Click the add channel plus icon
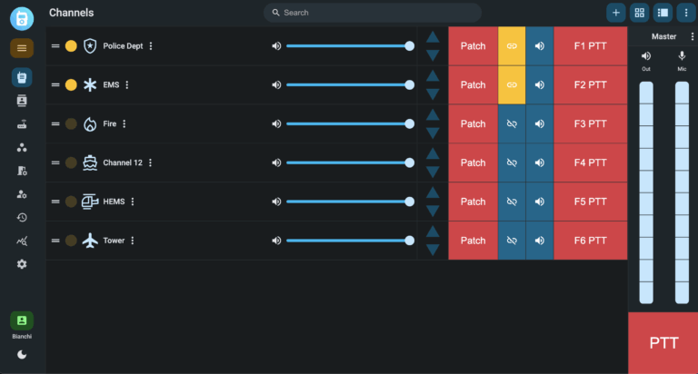This screenshot has height=374, width=698. (x=616, y=13)
